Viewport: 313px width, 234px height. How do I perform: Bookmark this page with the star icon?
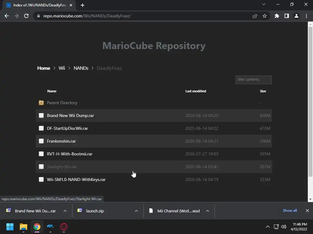pyautogui.click(x=264, y=16)
